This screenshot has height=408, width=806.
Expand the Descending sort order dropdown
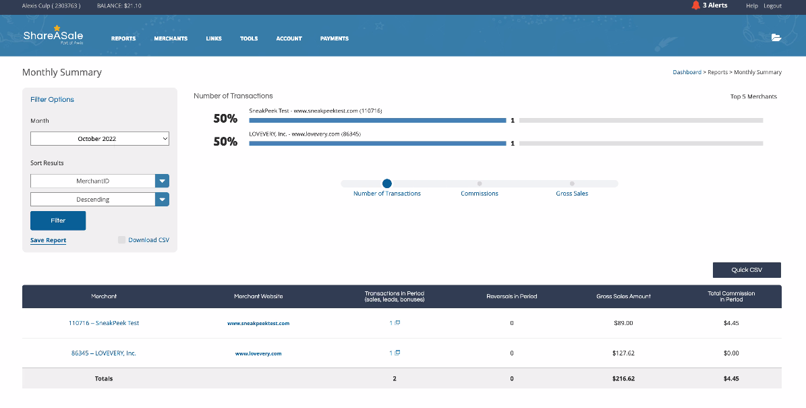click(163, 200)
